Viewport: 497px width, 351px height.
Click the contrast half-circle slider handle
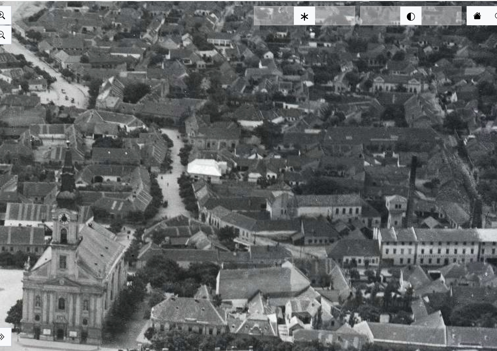(411, 16)
